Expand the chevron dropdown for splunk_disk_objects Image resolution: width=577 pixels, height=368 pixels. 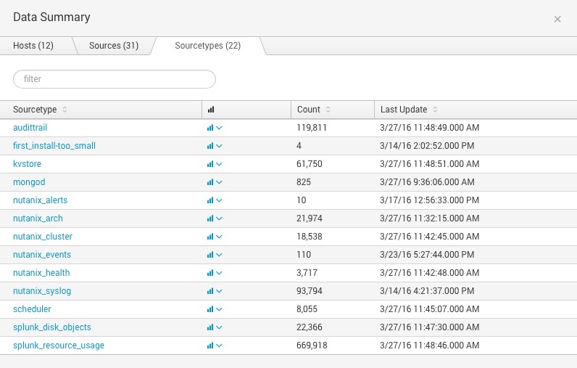219,327
